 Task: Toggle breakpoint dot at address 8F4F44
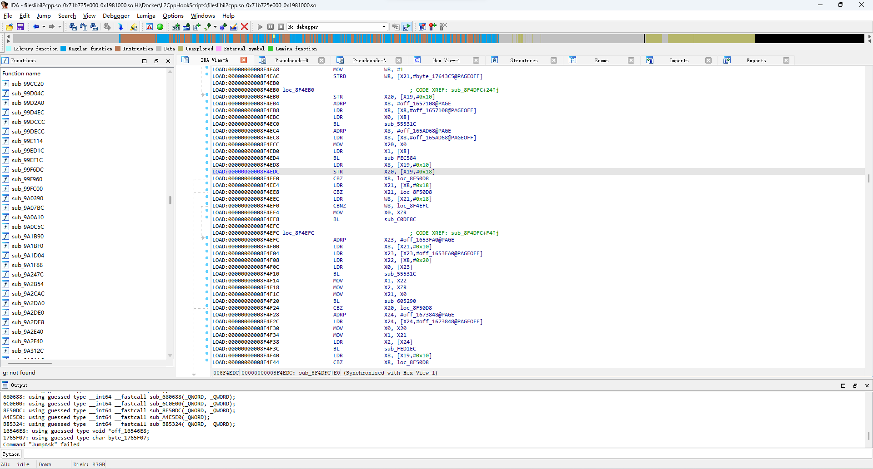pyautogui.click(x=207, y=360)
